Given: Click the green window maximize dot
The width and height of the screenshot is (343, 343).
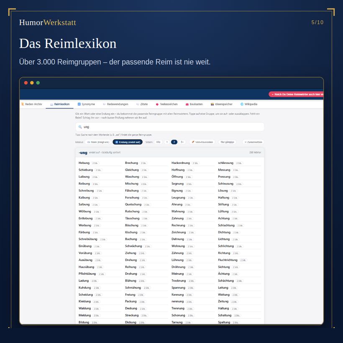Looking at the screenshot, I should click(38, 83).
